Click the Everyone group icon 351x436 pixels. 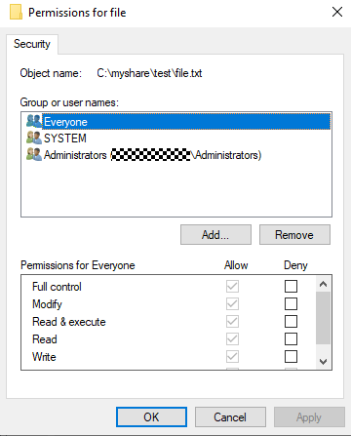click(x=34, y=121)
